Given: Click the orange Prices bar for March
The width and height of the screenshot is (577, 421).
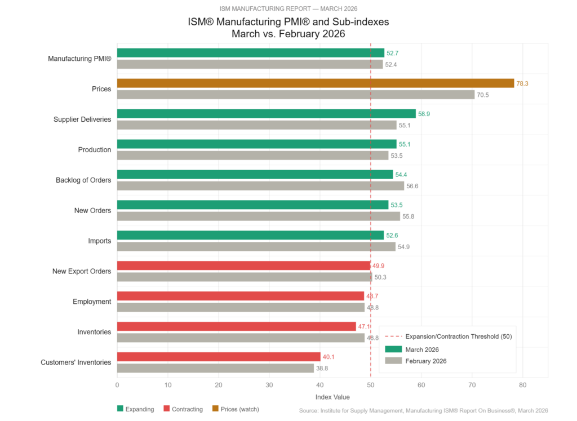Looking at the screenshot, I should click(316, 83).
